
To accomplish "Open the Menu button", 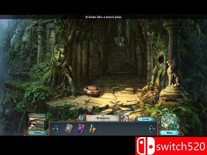I will point(37,132).
